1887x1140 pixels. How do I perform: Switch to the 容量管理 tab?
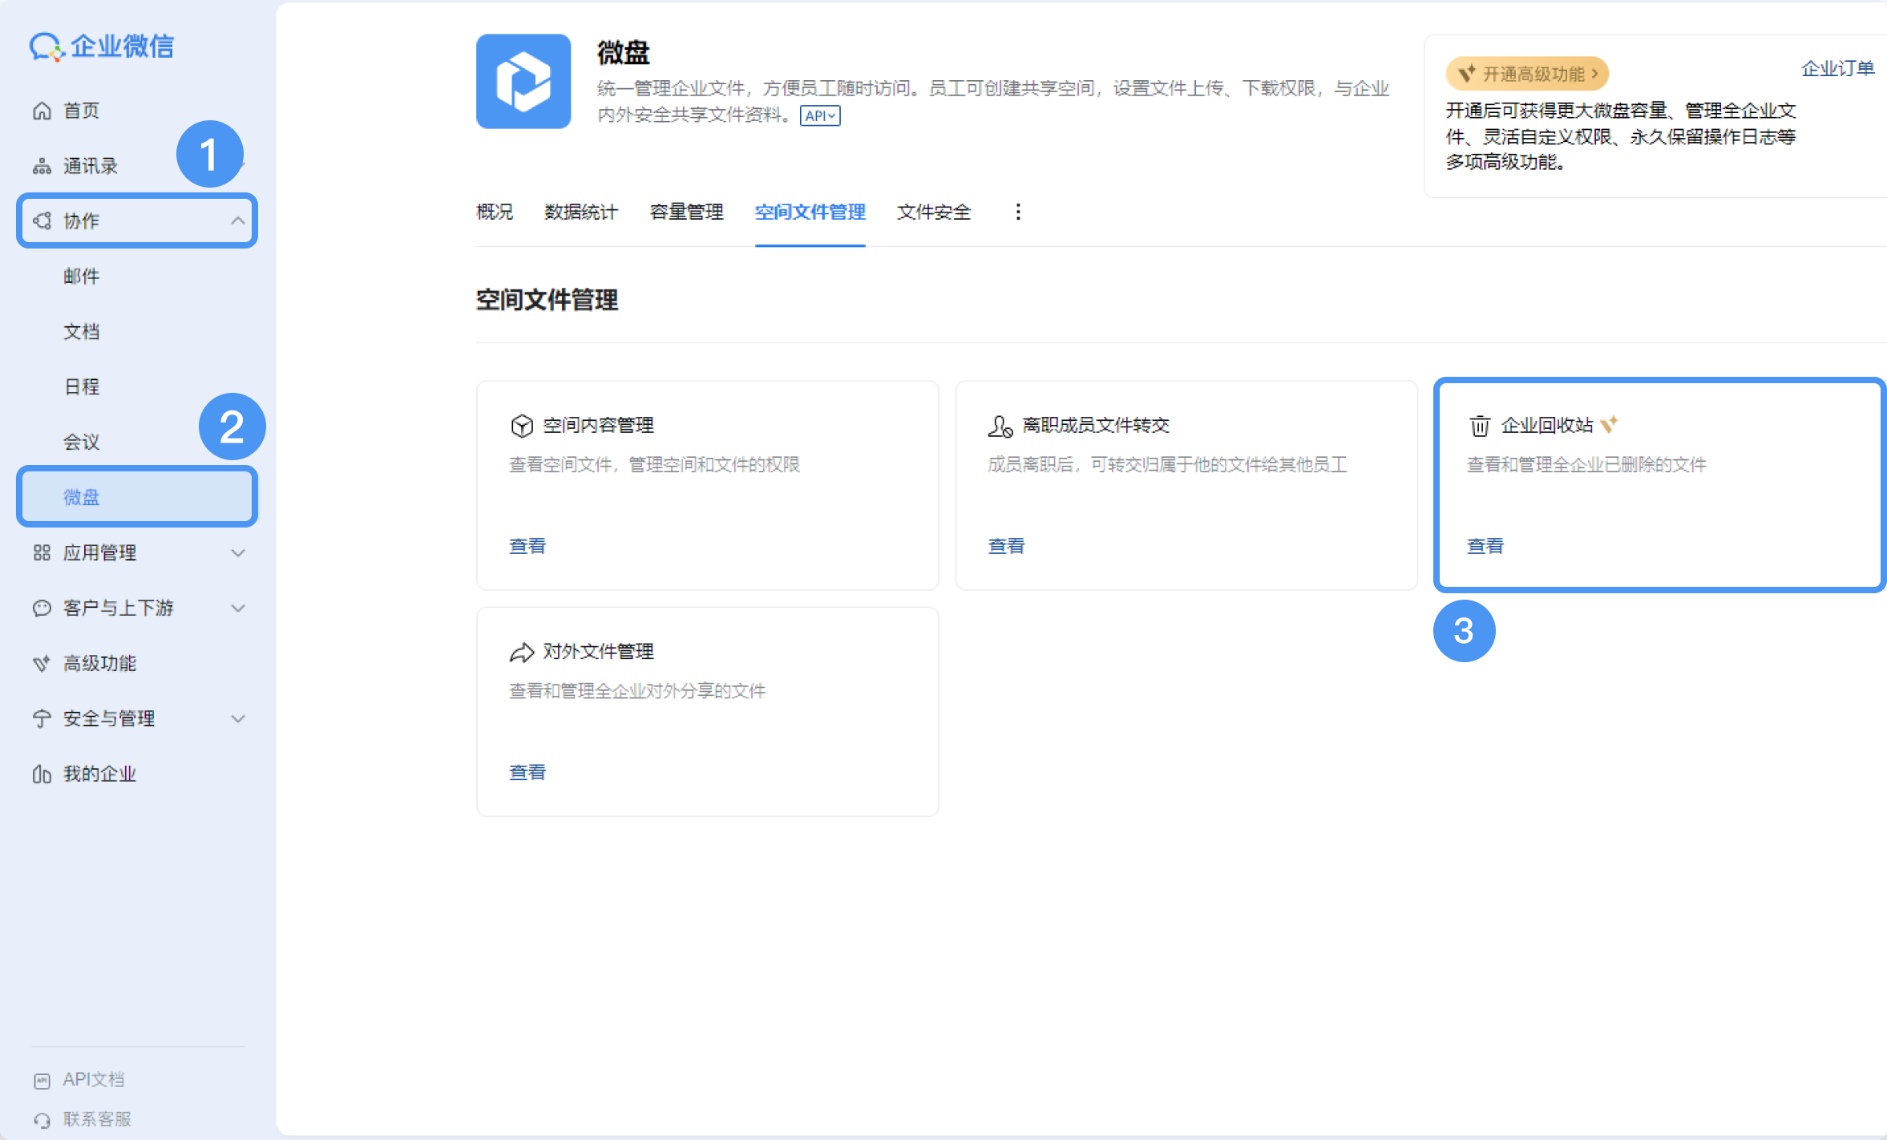click(687, 212)
